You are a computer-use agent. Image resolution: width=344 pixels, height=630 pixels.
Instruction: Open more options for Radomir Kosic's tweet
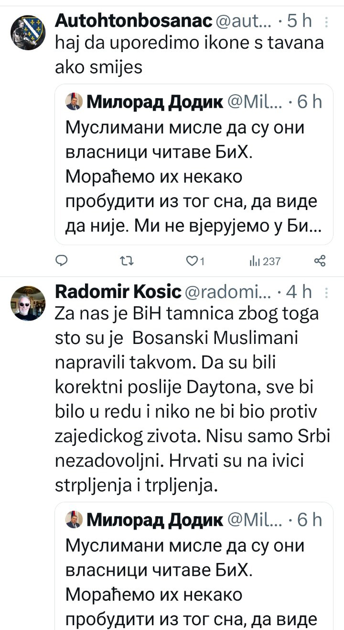tap(326, 291)
